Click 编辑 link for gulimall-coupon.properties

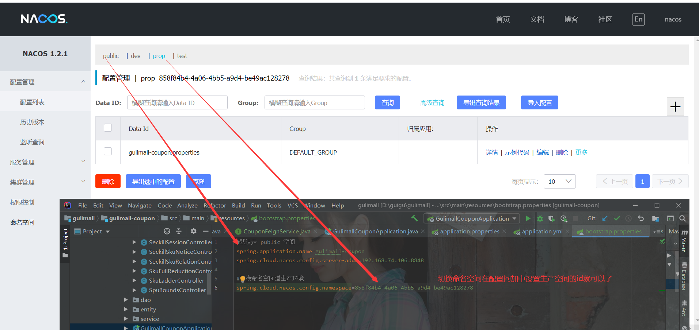pyautogui.click(x=543, y=152)
